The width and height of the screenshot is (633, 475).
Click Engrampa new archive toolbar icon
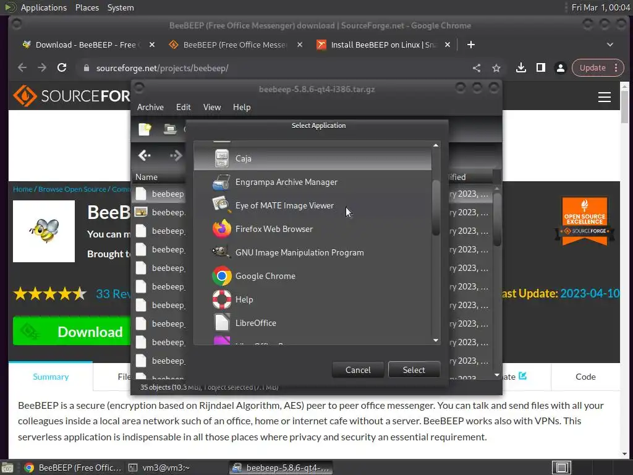tap(145, 129)
